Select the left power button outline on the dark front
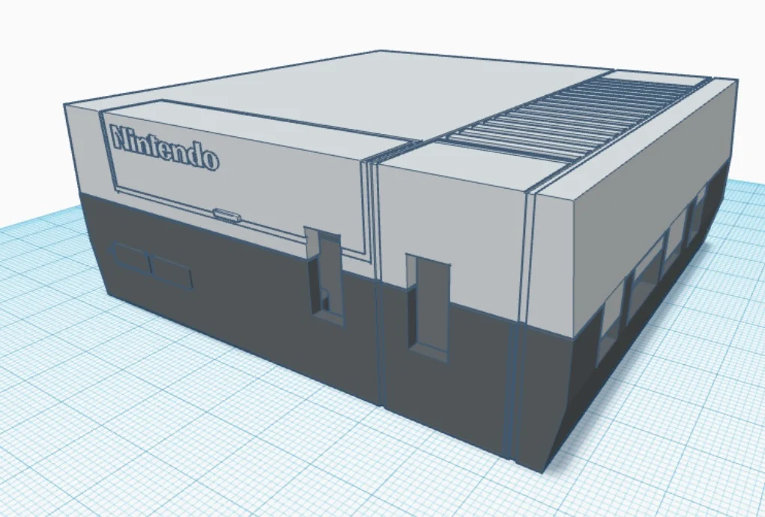The width and height of the screenshot is (765, 517). (x=130, y=256)
